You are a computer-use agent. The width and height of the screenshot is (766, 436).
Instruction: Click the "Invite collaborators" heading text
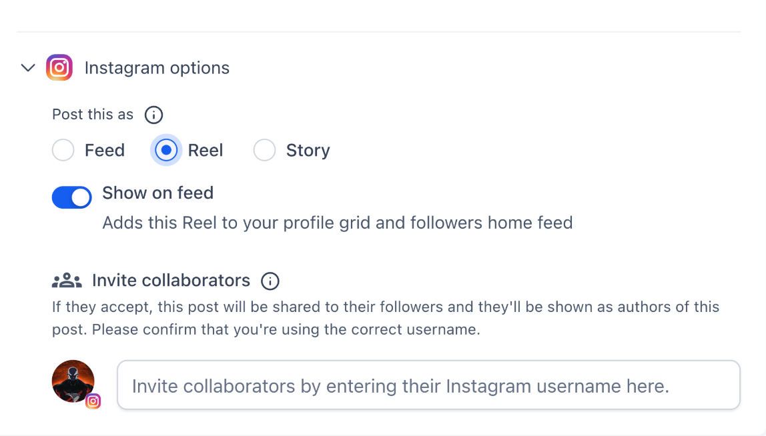[x=171, y=281]
